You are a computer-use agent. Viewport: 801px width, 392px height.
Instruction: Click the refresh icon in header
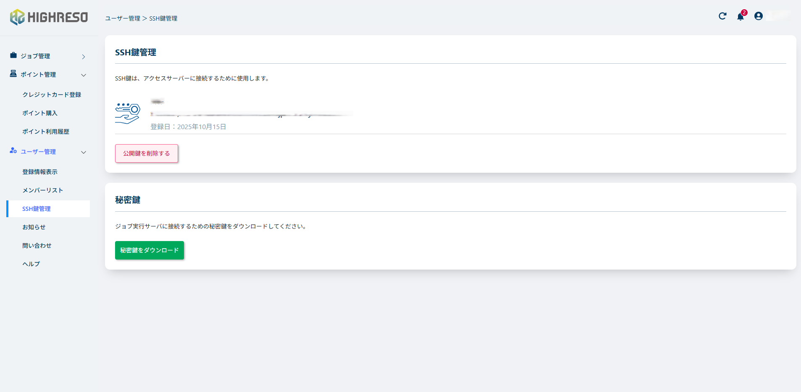(x=722, y=16)
